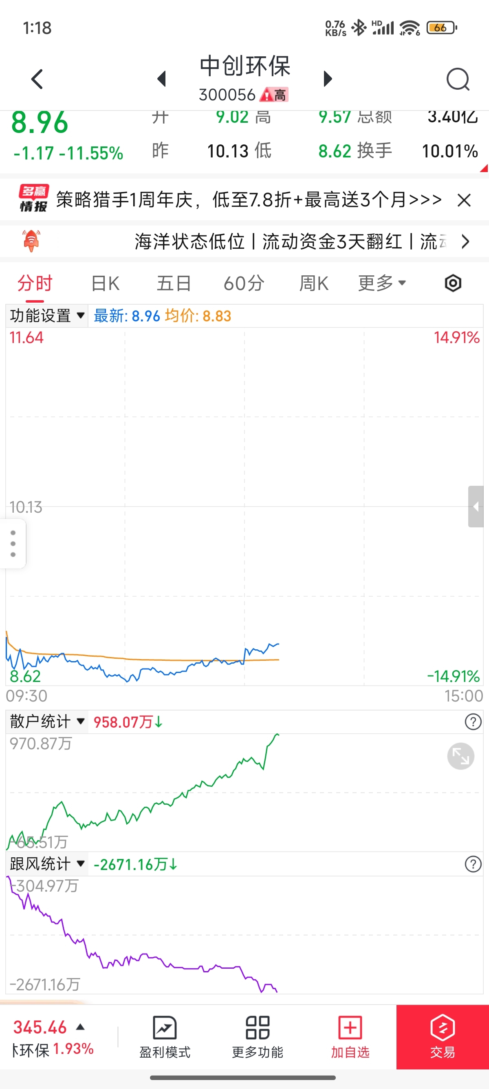Tap the back arrow icon
The height and width of the screenshot is (1089, 489).
pos(37,79)
